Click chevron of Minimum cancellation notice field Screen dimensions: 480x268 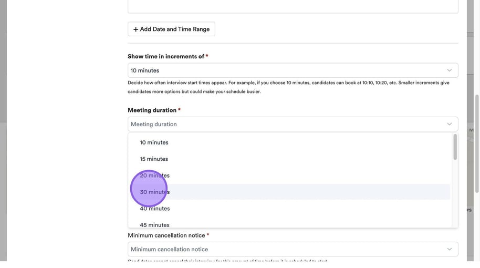click(449, 249)
